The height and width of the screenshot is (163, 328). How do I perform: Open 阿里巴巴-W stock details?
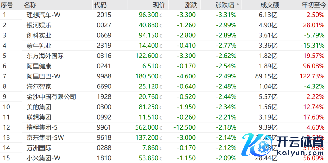point(43,76)
